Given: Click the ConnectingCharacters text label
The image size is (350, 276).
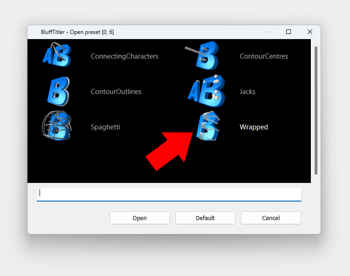Looking at the screenshot, I should [x=124, y=56].
